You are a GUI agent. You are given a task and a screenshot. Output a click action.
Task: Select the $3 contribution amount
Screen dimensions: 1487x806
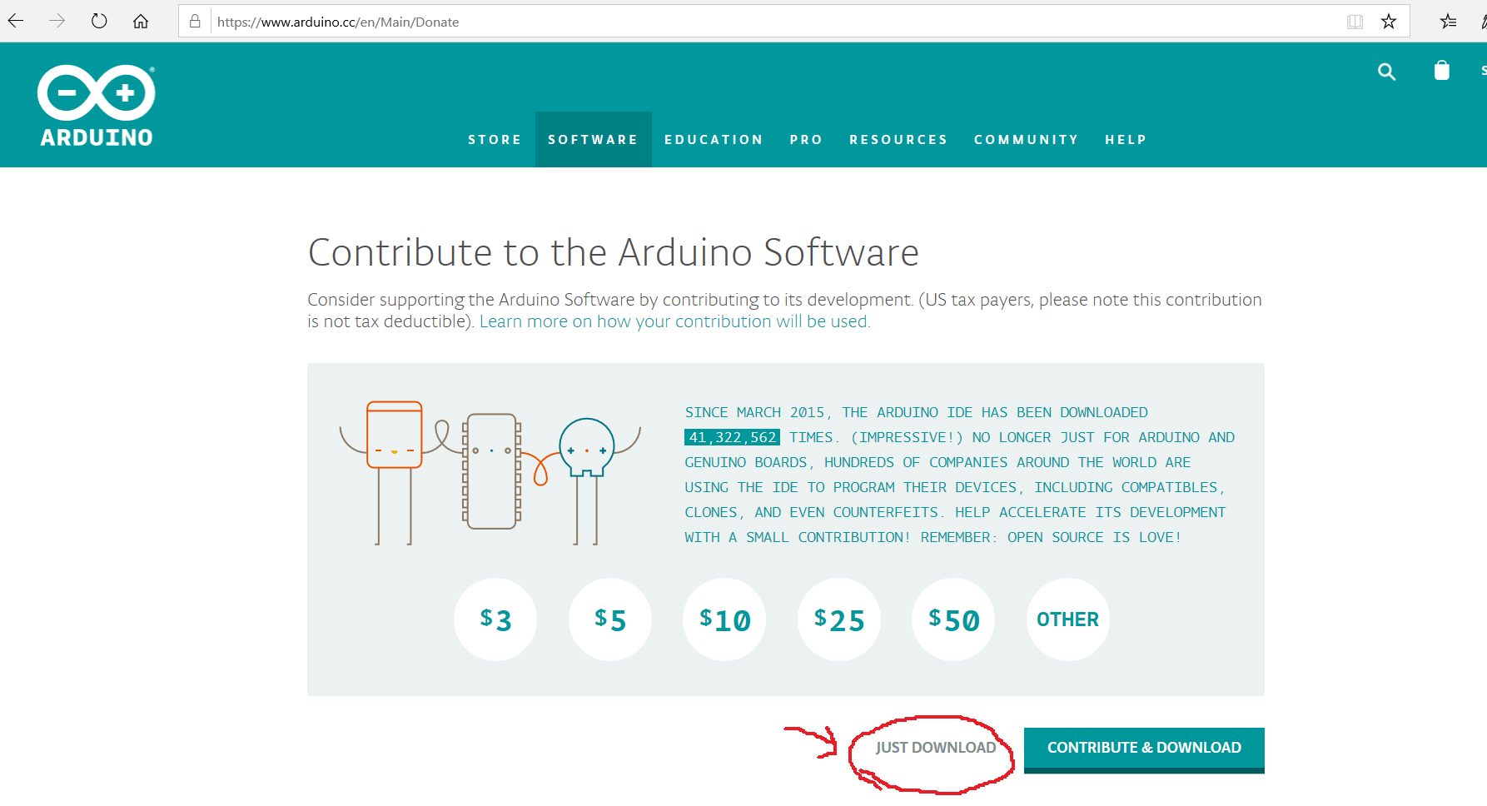pyautogui.click(x=495, y=619)
